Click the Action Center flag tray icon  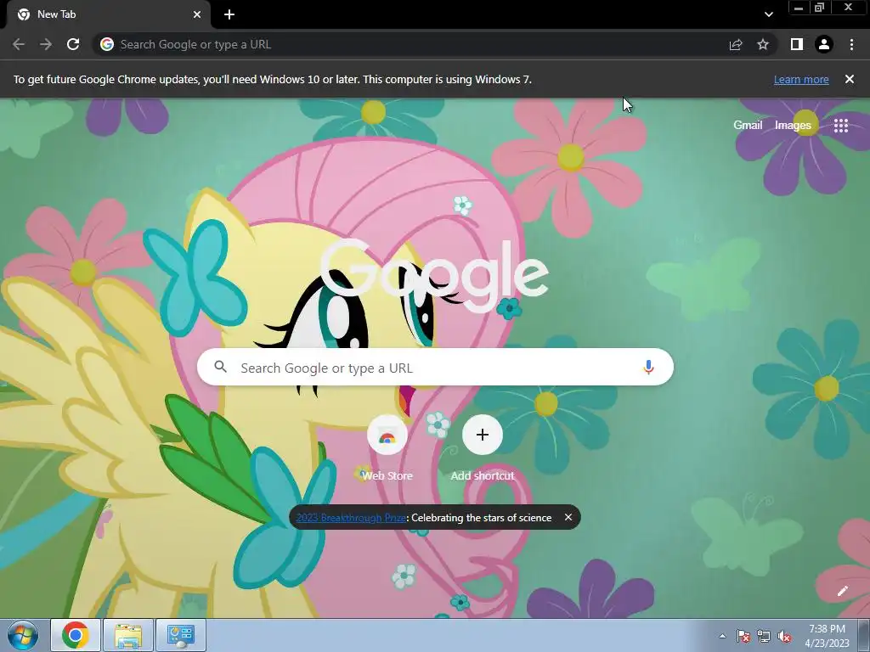click(743, 636)
